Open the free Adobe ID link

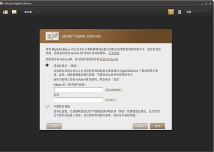(x=109, y=59)
